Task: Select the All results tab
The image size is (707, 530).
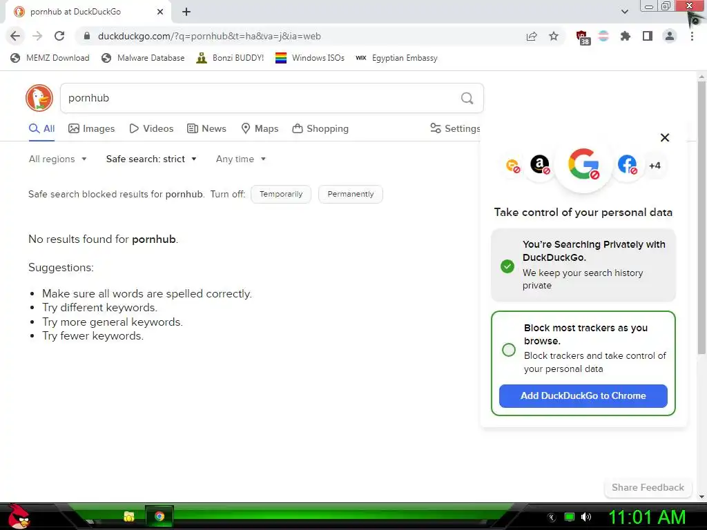Action: 42,128
